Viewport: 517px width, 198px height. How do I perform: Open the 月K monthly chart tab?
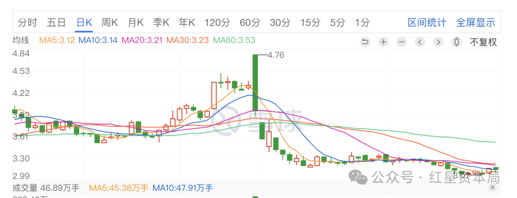[135, 22]
